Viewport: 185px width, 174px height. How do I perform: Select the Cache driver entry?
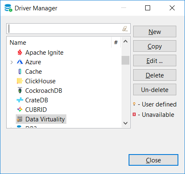(34, 72)
